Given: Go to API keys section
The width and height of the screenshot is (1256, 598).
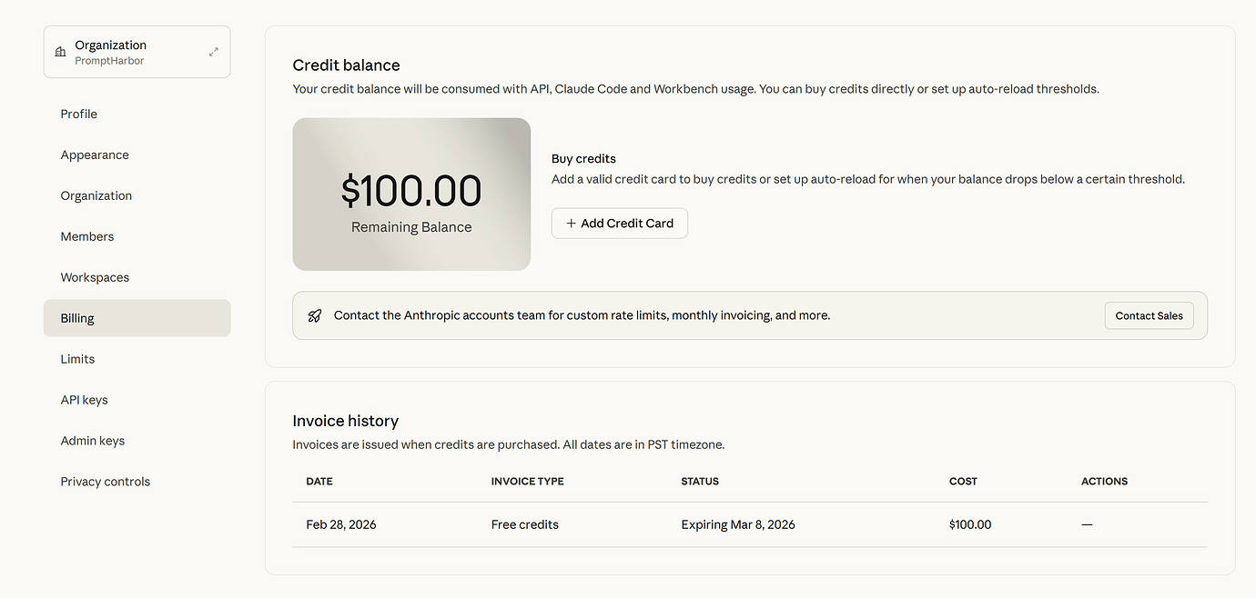Looking at the screenshot, I should point(84,400).
